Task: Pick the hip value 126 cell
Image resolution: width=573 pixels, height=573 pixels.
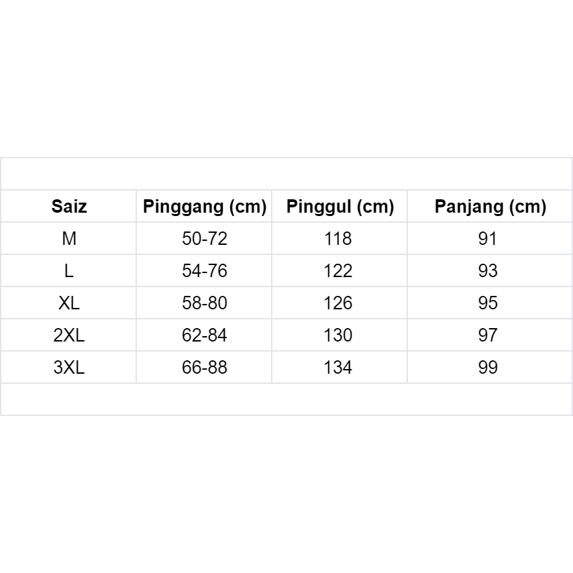Action: coord(338,303)
